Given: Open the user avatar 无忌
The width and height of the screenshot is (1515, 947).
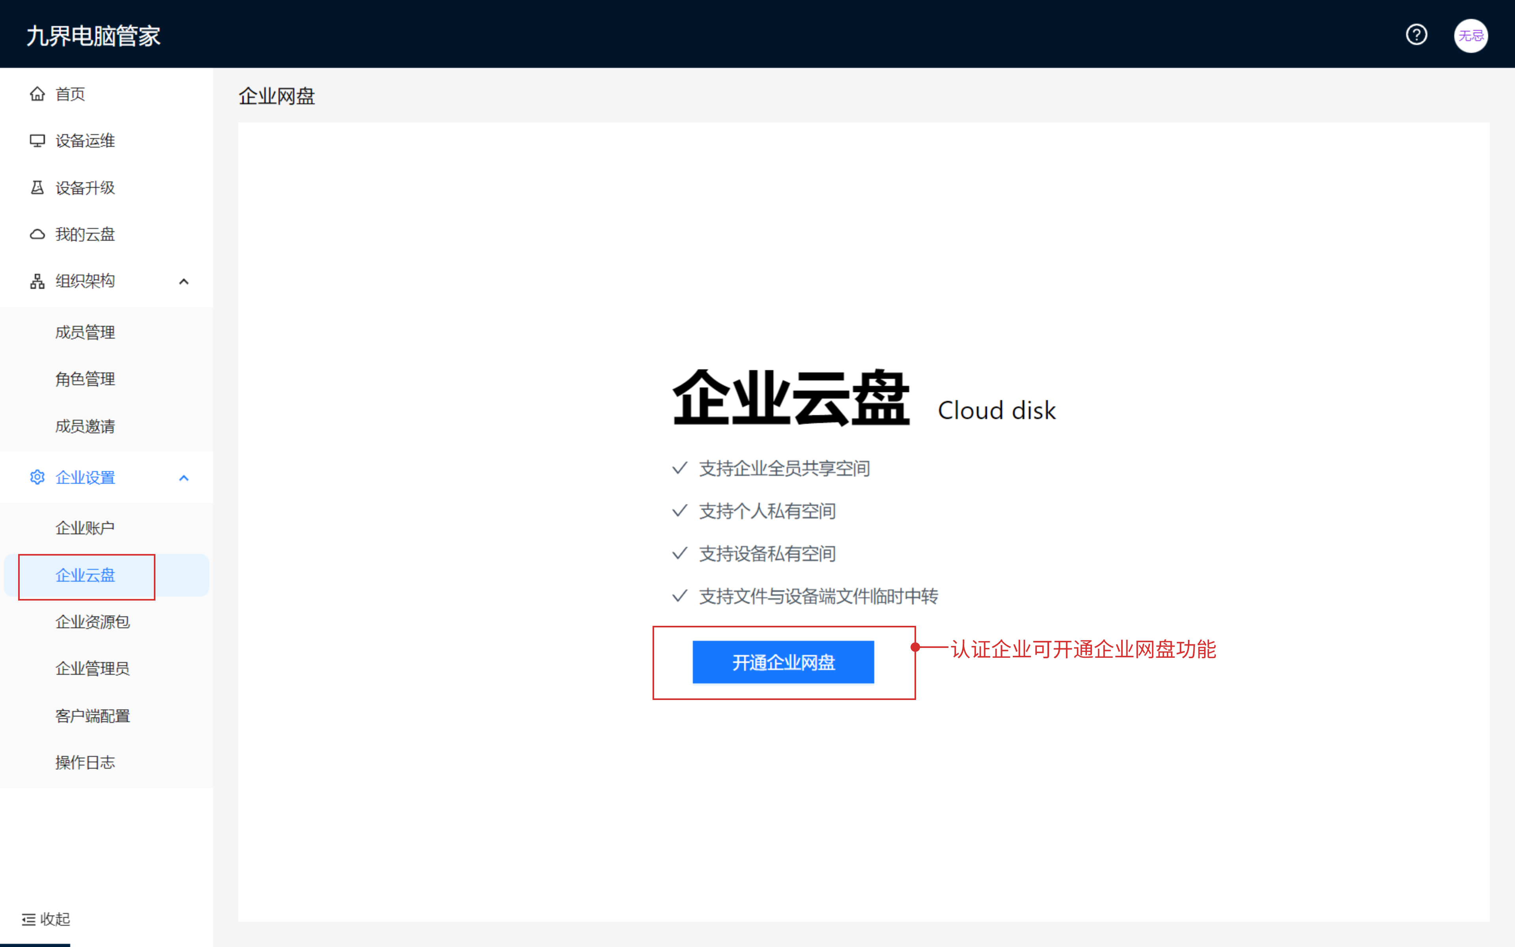Looking at the screenshot, I should [x=1470, y=36].
